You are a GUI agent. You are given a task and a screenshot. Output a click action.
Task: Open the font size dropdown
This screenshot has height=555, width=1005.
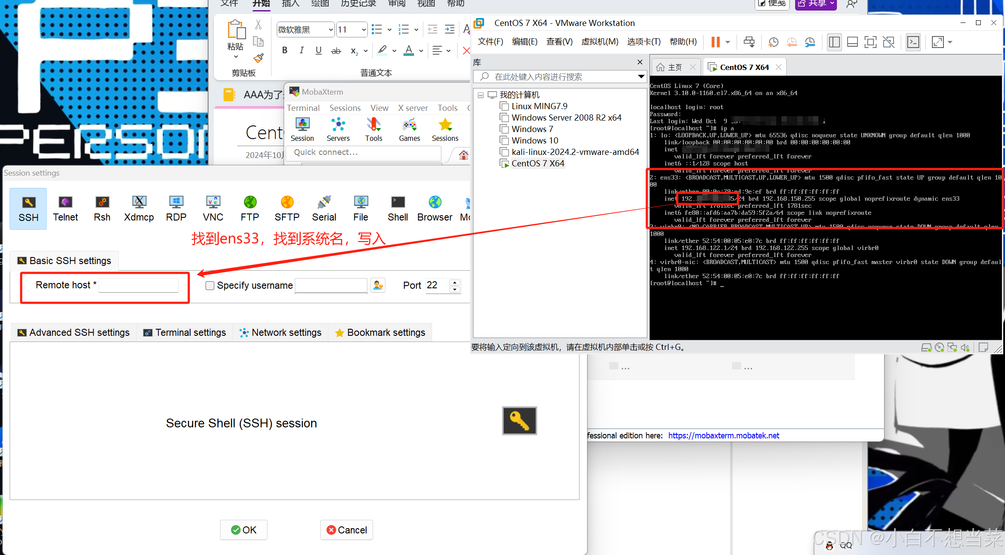tap(363, 29)
